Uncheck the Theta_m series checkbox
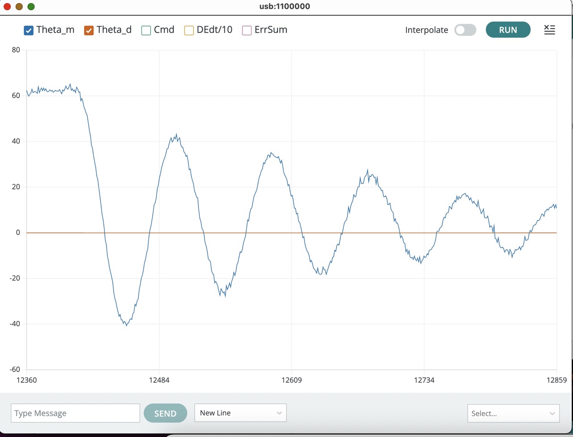 29,30
